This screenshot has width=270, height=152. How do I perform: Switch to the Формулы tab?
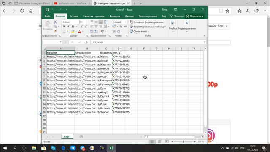(114, 16)
